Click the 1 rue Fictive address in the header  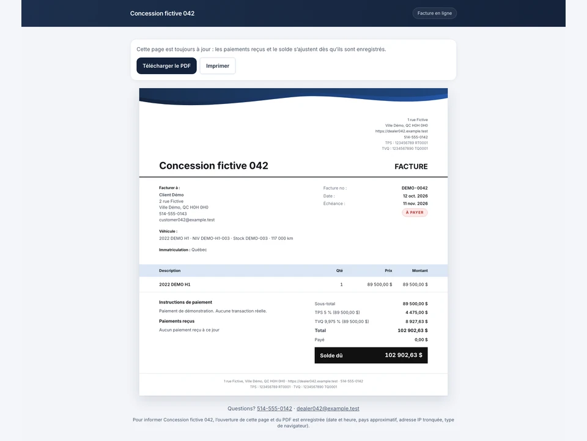click(x=418, y=120)
